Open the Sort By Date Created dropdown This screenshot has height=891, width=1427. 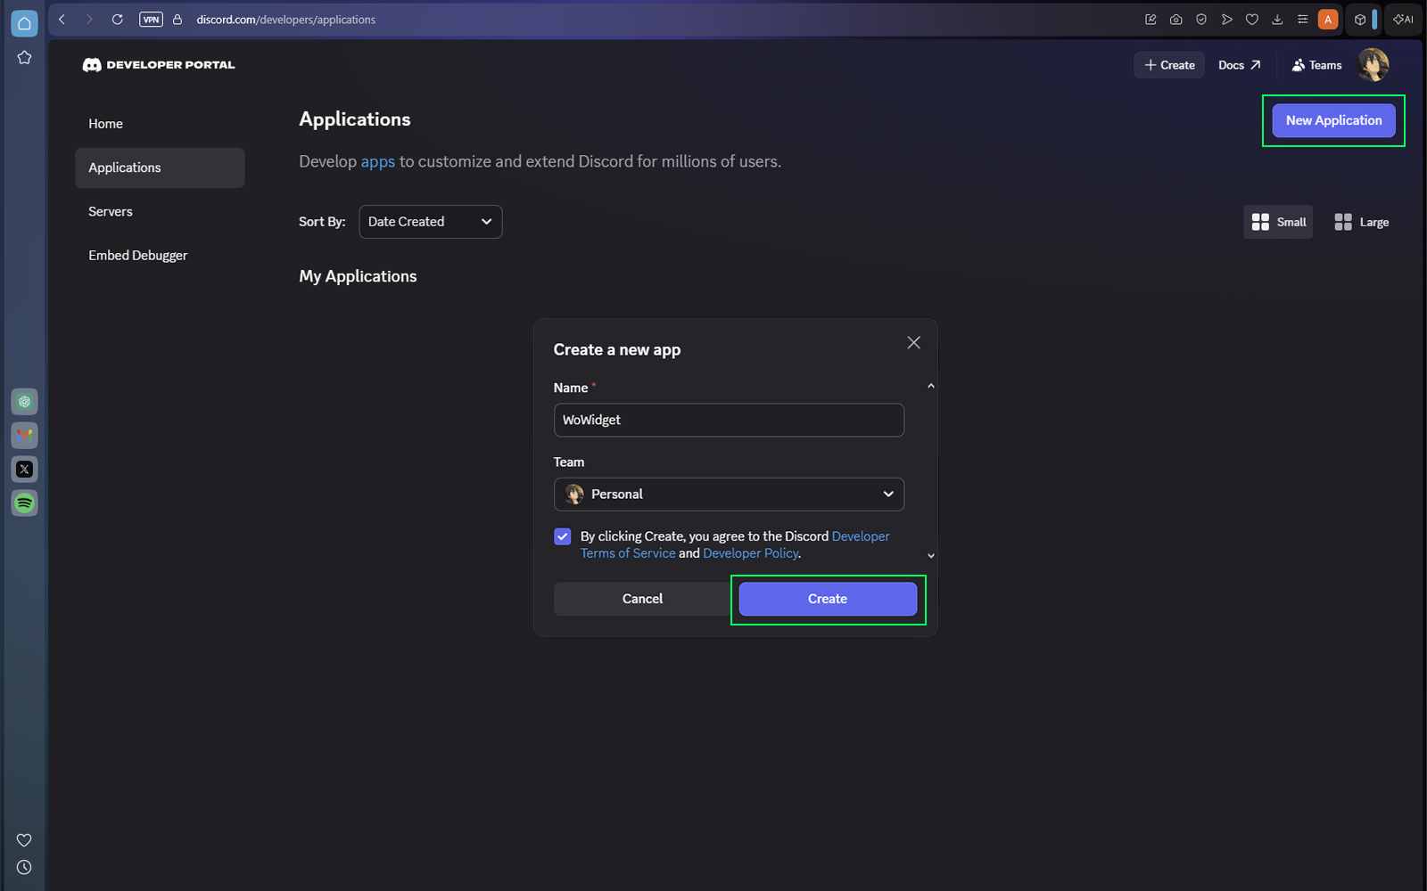(430, 222)
